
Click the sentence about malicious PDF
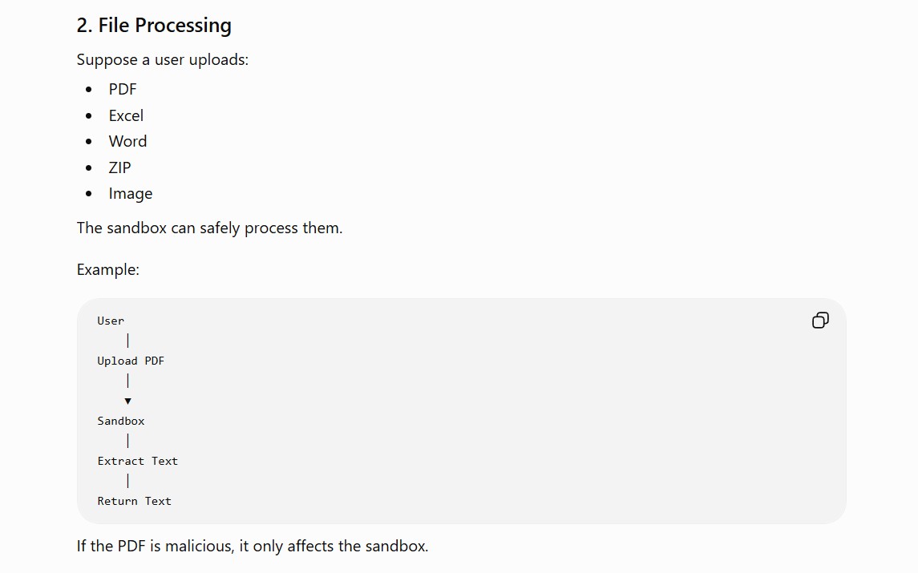[253, 546]
